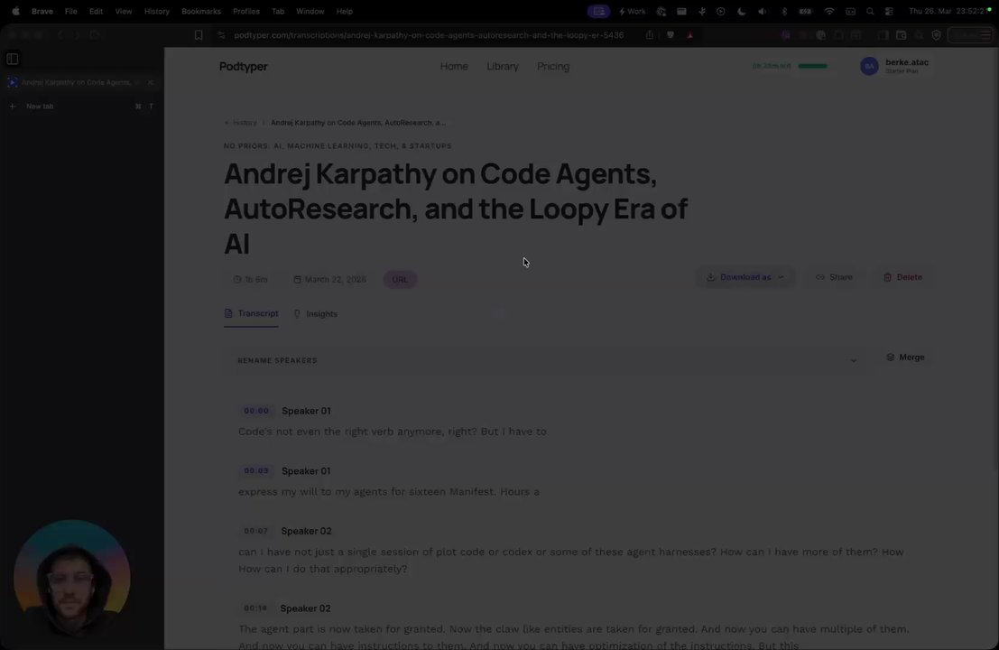Open Control Center icon
The image size is (999, 650).
890,12
